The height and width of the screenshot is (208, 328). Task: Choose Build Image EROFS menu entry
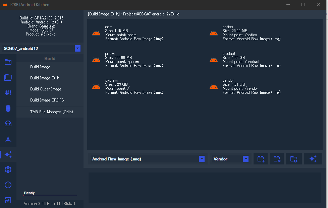[47, 100]
